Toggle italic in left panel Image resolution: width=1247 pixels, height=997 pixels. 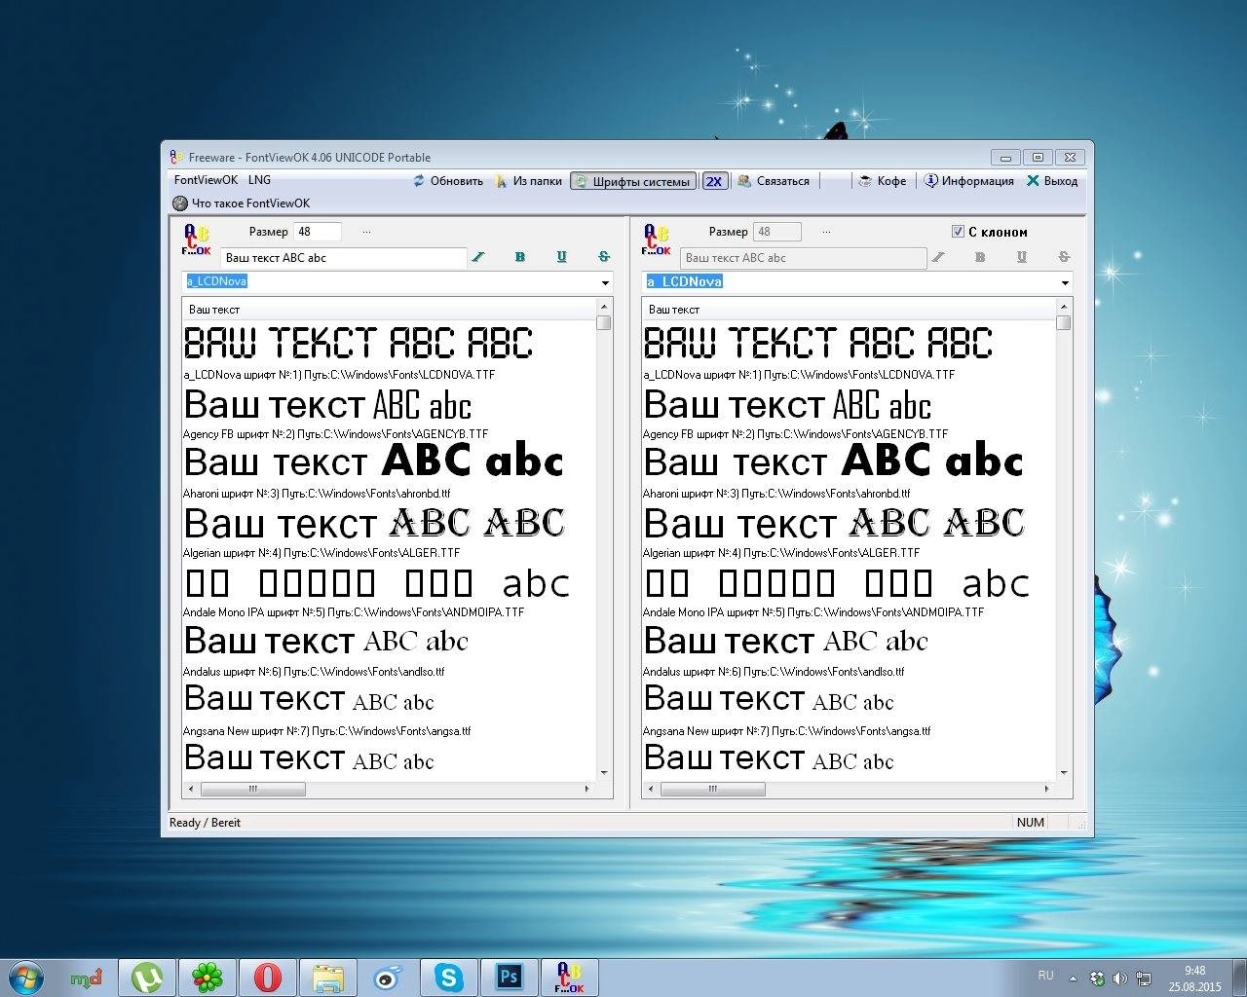click(x=478, y=257)
